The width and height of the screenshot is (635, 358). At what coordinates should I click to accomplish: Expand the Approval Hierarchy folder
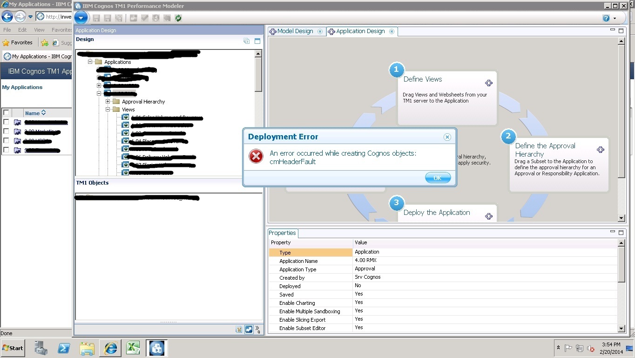point(108,101)
